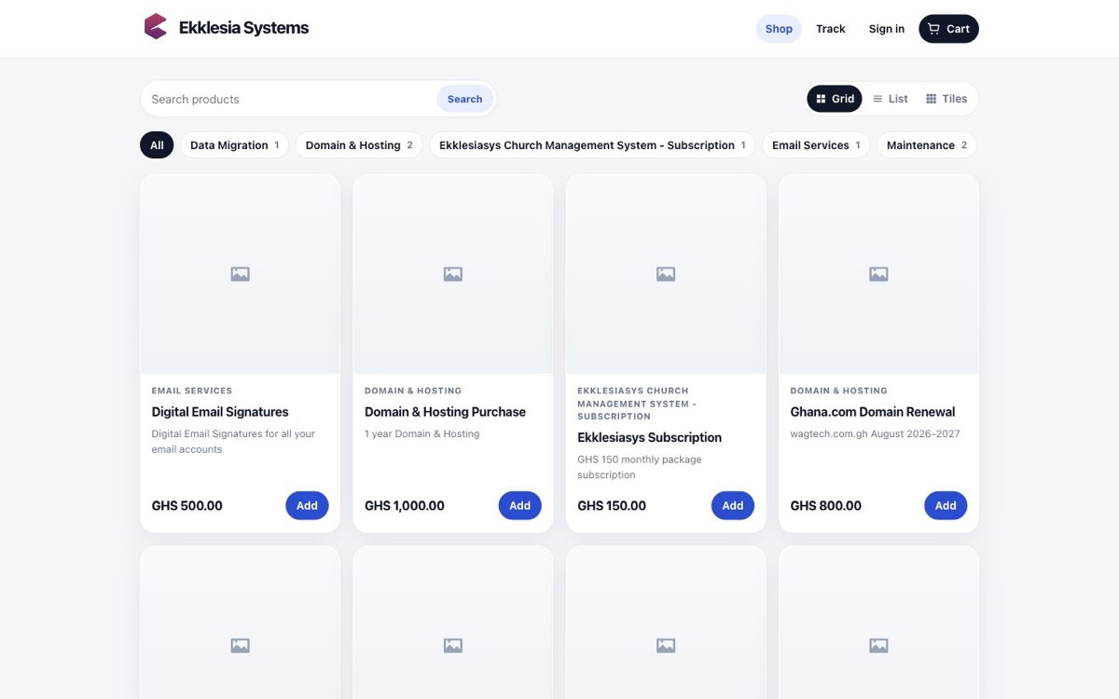Viewport: 1119px width, 699px height.
Task: Click the '1 year Domain & Hosting' description
Action: pos(422,433)
